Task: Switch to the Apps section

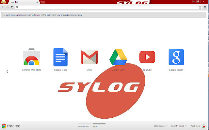Action: pyautogui.click(x=95, y=126)
